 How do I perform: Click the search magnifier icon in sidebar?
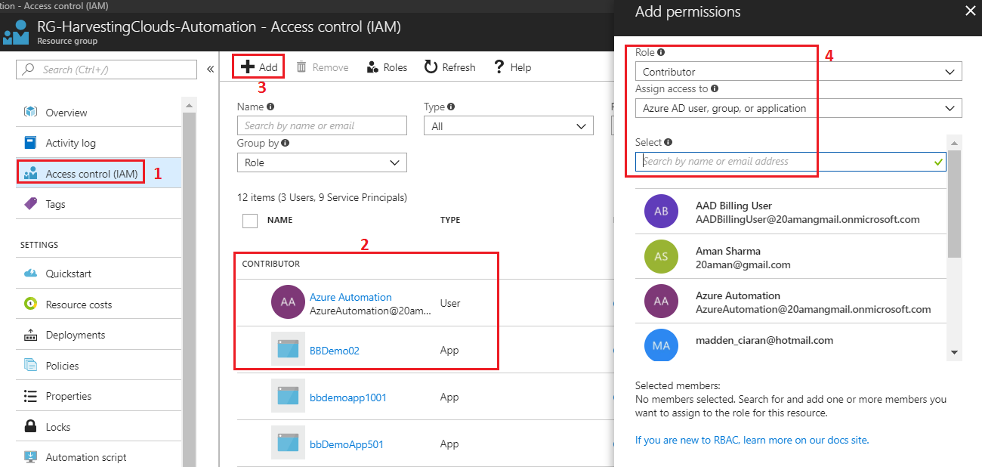pyautogui.click(x=29, y=69)
